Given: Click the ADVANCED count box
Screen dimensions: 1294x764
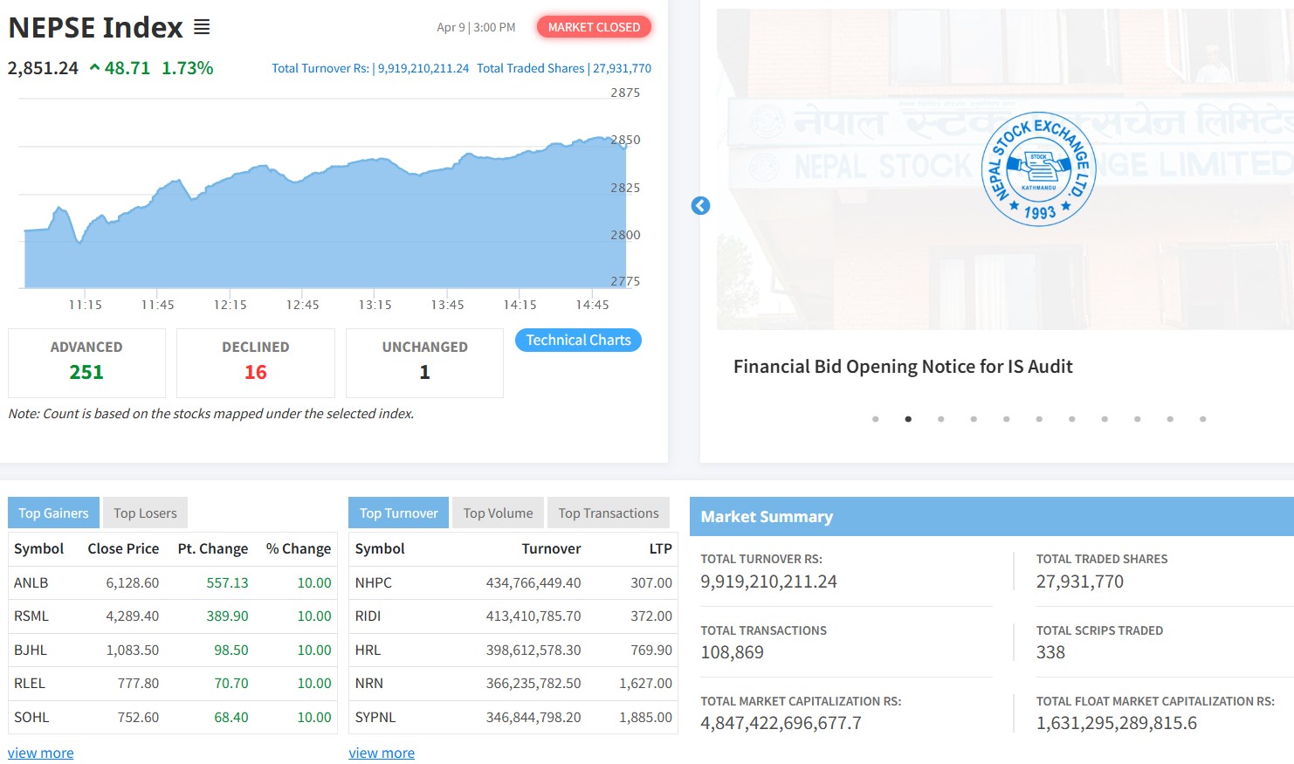Looking at the screenshot, I should (x=86, y=362).
